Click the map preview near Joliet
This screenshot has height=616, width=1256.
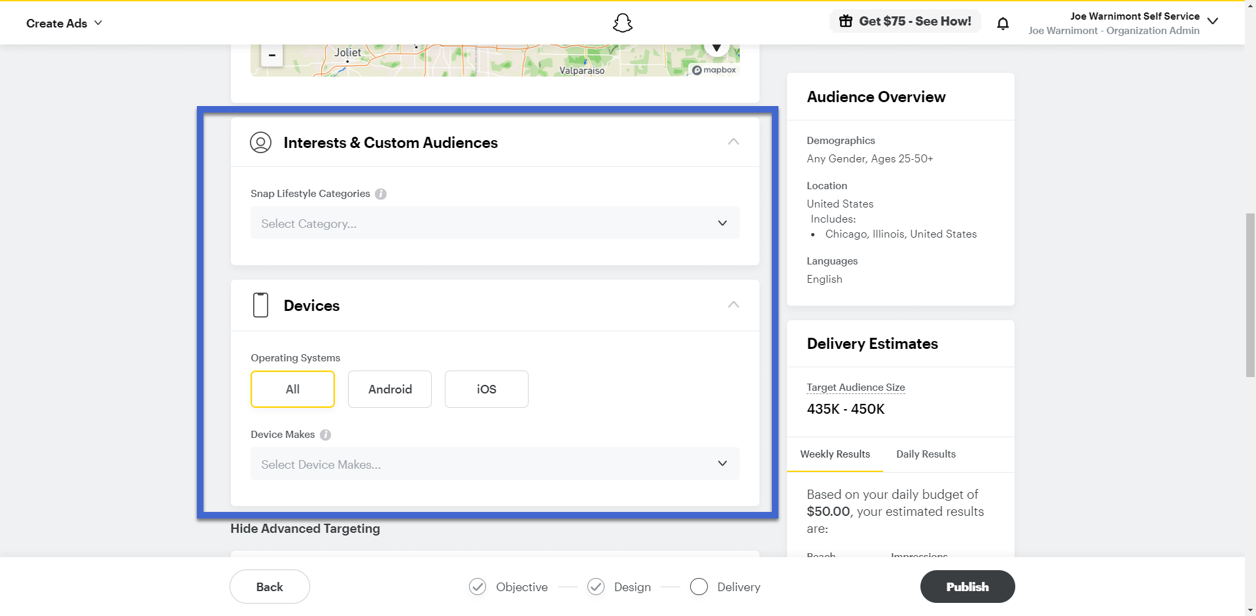[x=347, y=52]
